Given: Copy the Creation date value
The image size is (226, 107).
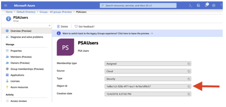Looking at the screenshot, I should click(188, 94).
